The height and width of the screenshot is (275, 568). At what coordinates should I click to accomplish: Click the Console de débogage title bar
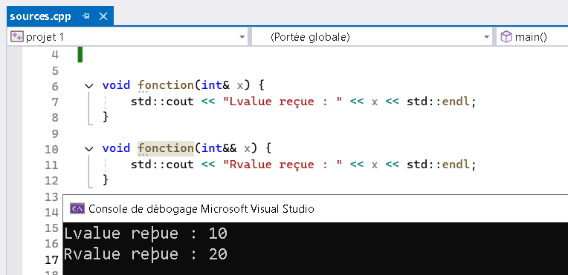(x=315, y=208)
